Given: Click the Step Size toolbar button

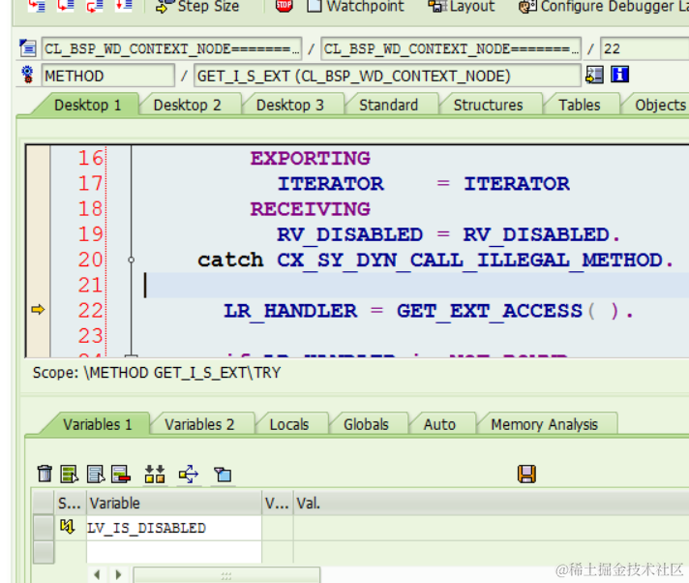Looking at the screenshot, I should 198,6.
